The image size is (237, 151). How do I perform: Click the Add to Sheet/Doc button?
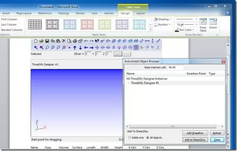pyautogui.click(x=195, y=140)
